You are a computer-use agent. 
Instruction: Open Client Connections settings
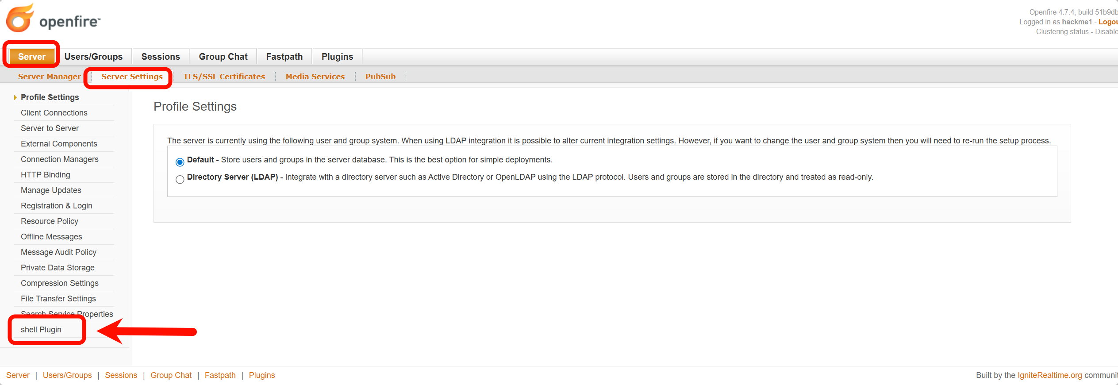(x=54, y=113)
